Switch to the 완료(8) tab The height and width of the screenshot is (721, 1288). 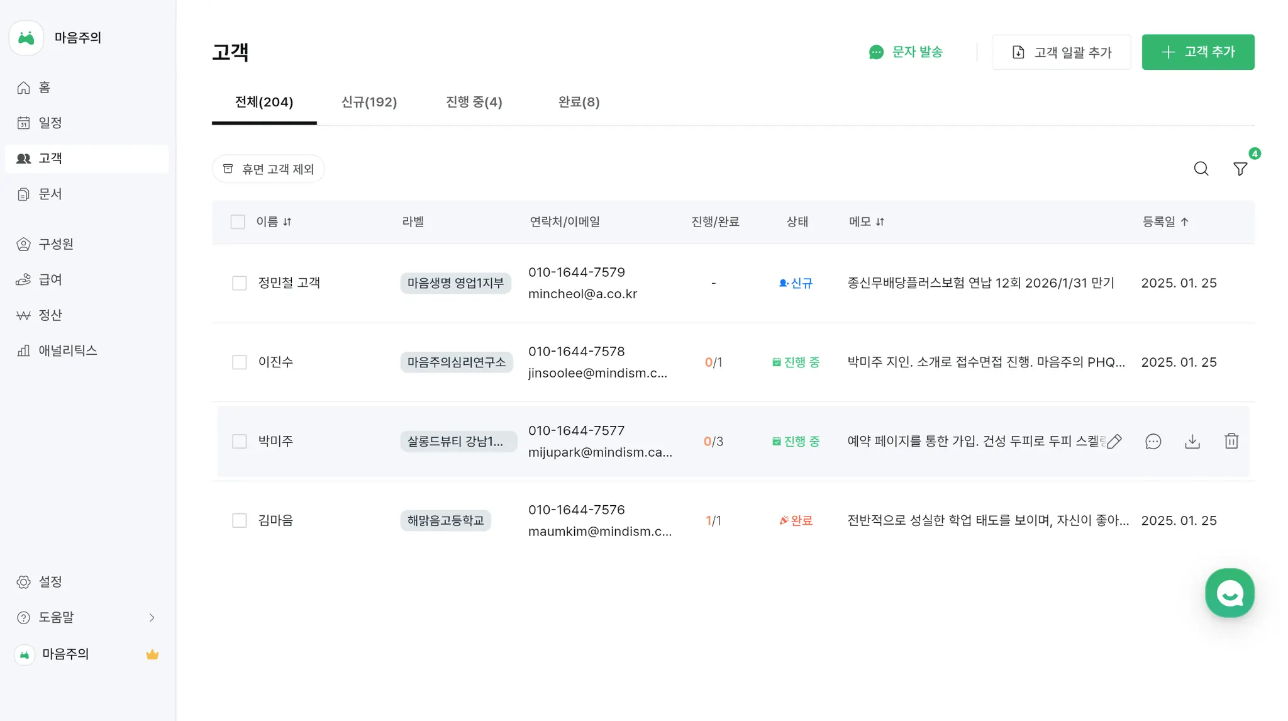pyautogui.click(x=579, y=102)
